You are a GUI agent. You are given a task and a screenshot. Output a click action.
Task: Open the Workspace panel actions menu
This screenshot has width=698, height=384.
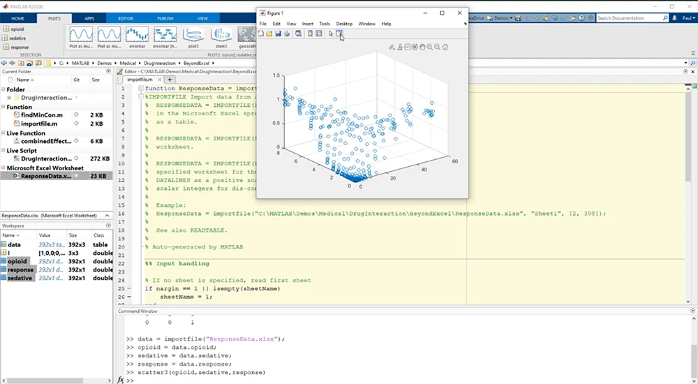pos(108,226)
